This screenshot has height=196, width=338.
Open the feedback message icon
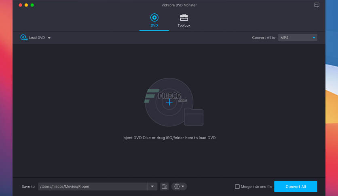[317, 5]
